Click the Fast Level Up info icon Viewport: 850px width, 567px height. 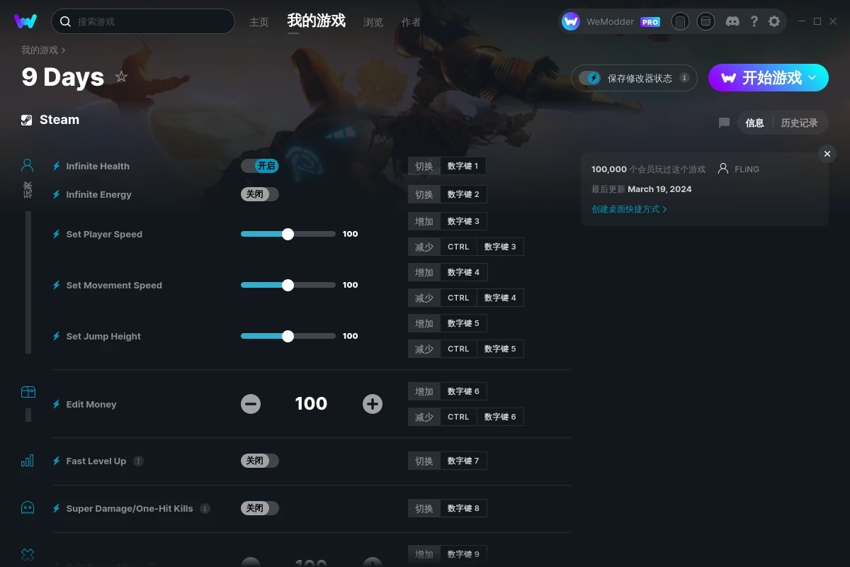click(138, 461)
